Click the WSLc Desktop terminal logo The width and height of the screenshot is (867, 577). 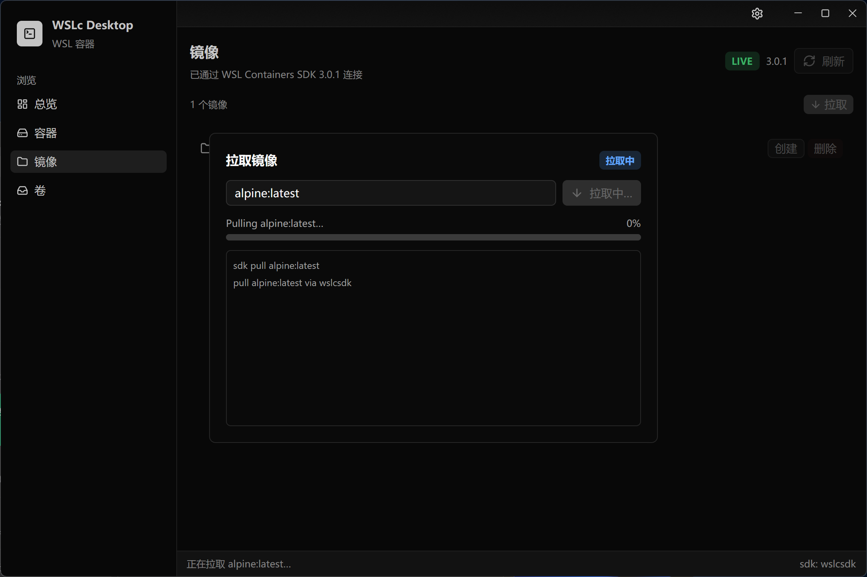[30, 34]
